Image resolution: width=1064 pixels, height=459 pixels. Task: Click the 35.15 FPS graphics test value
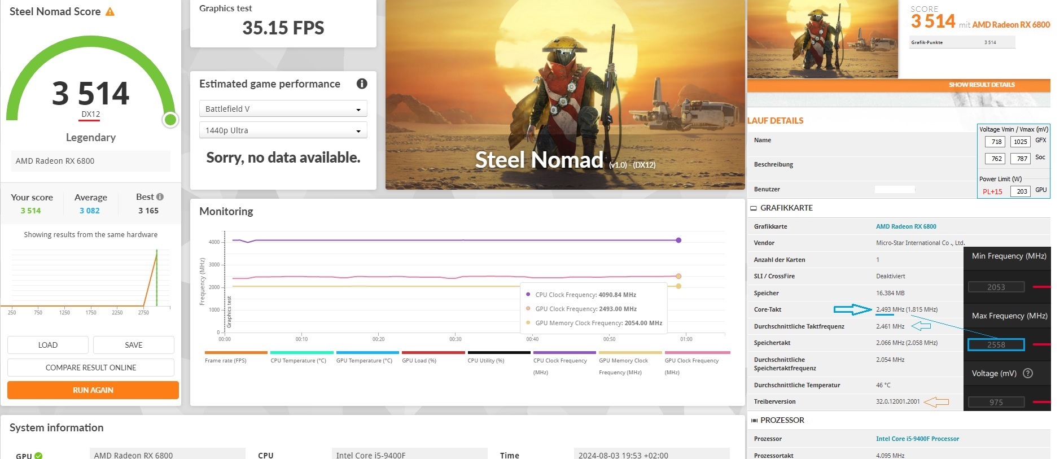[283, 28]
